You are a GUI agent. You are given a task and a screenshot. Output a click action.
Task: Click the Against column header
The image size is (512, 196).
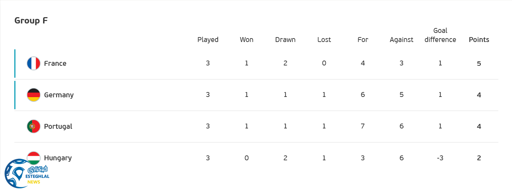point(401,40)
